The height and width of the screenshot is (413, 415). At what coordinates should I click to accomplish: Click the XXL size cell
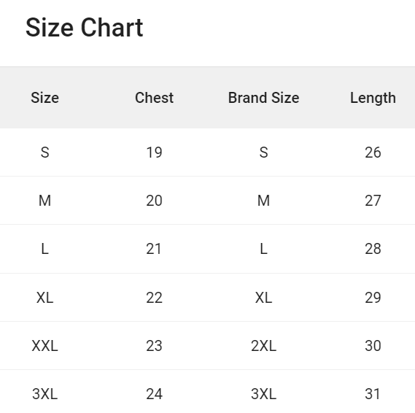click(x=44, y=346)
